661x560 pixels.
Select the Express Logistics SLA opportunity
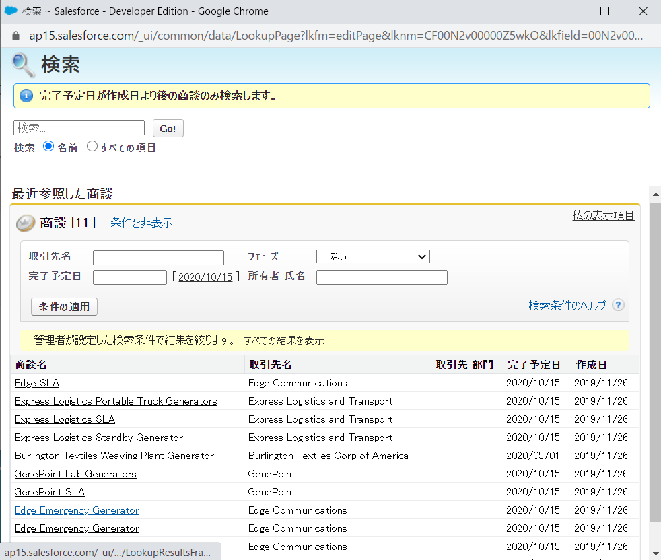tap(65, 419)
